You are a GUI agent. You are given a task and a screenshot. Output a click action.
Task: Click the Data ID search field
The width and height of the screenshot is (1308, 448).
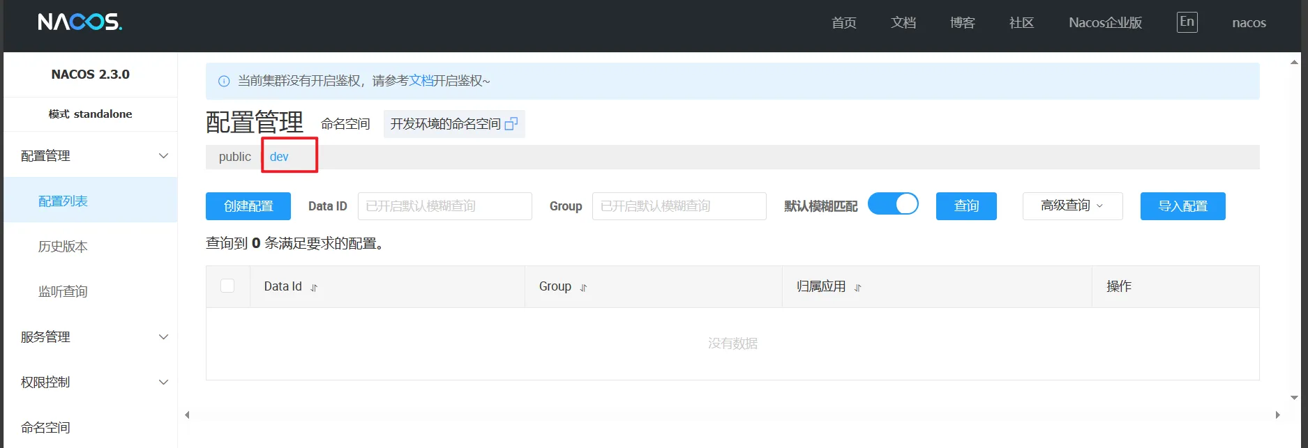pos(444,206)
